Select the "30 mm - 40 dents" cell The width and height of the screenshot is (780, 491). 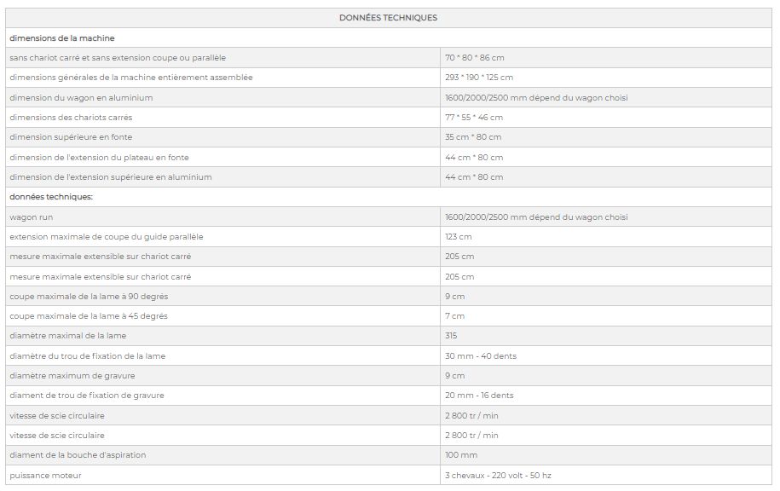[x=481, y=356]
